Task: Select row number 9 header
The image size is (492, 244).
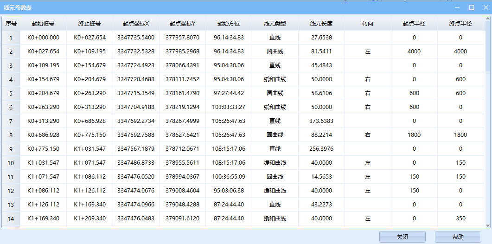Action: pyautogui.click(x=11, y=149)
